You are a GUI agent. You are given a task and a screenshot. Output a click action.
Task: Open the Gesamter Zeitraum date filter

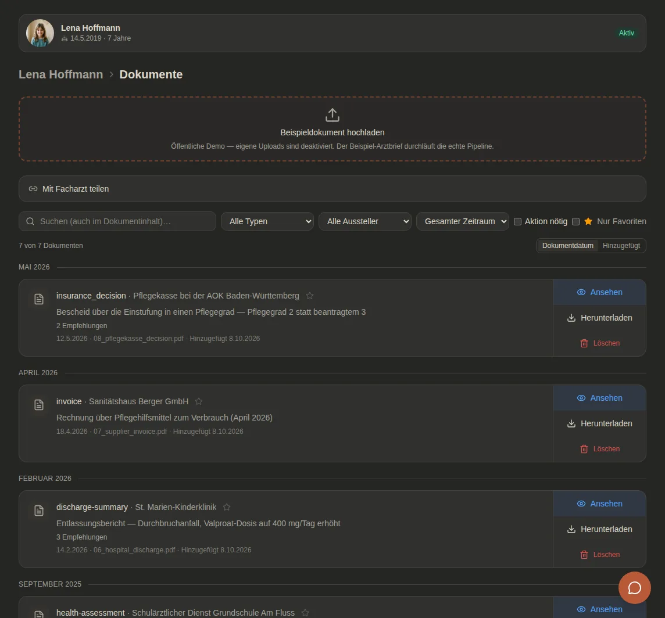point(462,221)
